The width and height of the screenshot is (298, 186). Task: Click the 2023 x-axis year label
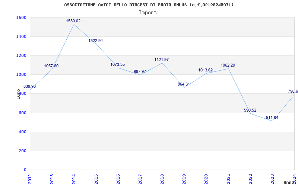(273, 179)
